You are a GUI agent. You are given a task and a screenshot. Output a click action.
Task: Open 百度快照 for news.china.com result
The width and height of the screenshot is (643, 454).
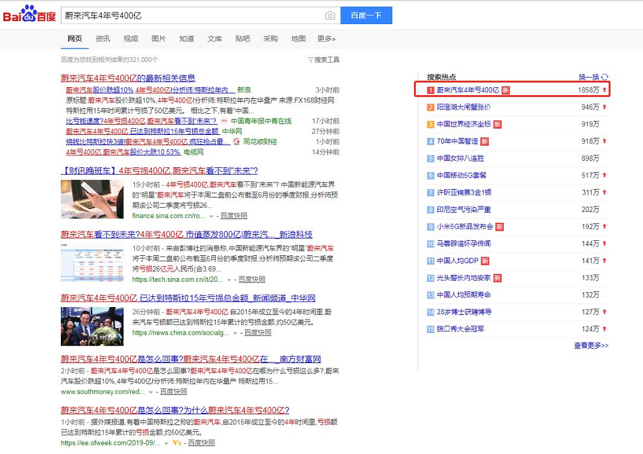(258, 332)
